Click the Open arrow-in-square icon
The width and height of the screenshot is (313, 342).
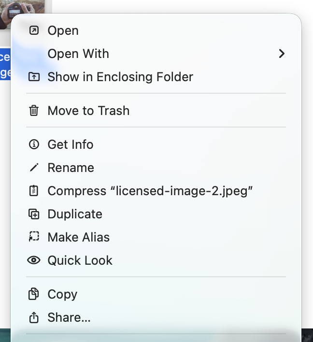click(34, 30)
